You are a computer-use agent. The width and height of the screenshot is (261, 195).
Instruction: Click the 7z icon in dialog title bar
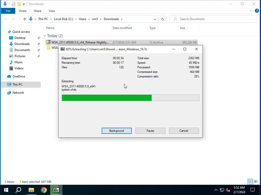[x=63, y=49]
